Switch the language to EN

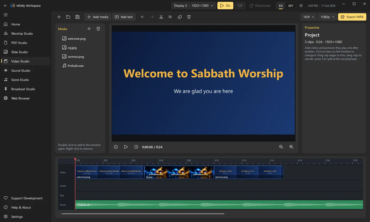click(x=281, y=6)
